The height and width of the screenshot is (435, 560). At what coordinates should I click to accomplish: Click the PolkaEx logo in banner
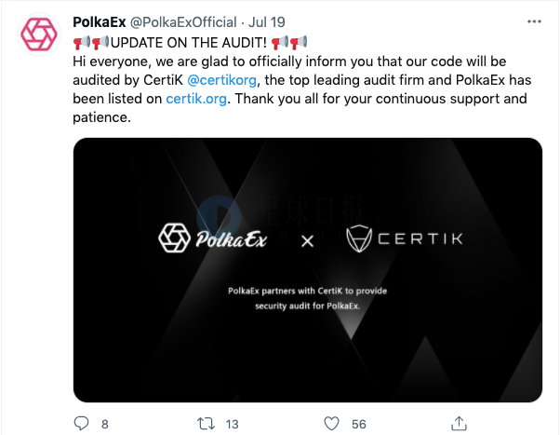point(212,238)
